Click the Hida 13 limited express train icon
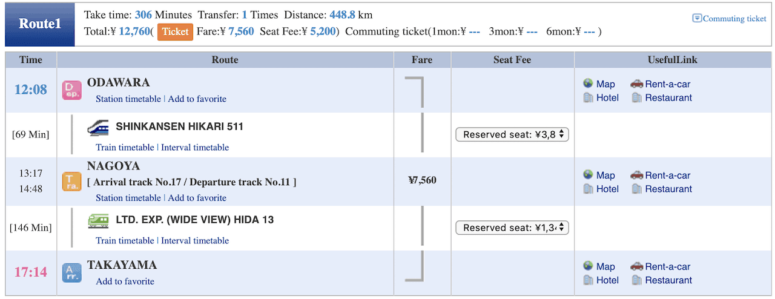The width and height of the screenshot is (775, 299). click(98, 220)
